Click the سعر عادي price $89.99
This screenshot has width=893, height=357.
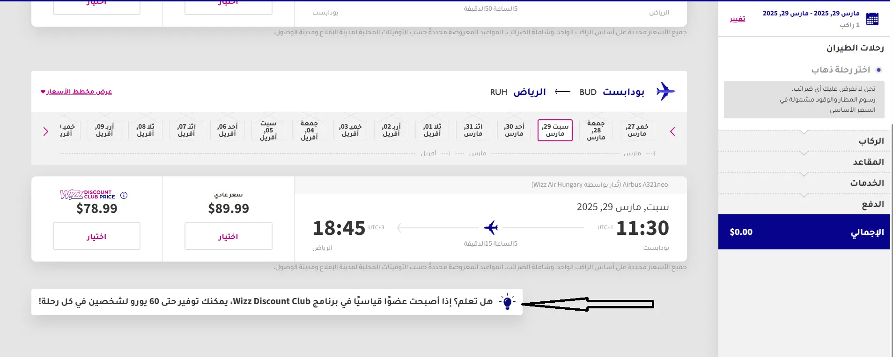pyautogui.click(x=229, y=209)
